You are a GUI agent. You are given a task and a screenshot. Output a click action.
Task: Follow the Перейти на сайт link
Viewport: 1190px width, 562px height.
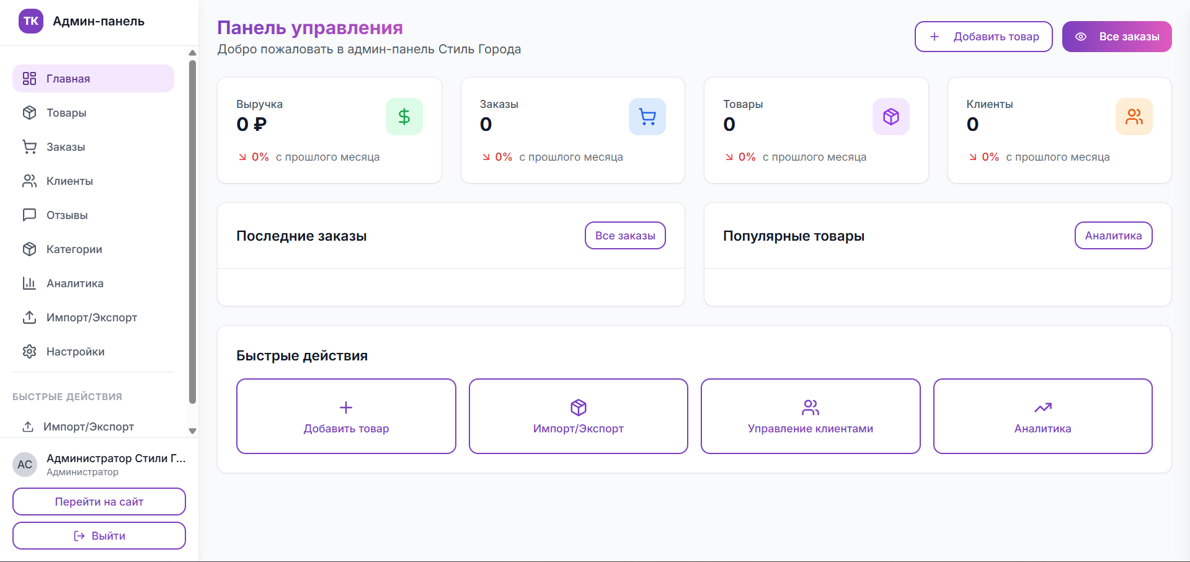click(99, 502)
